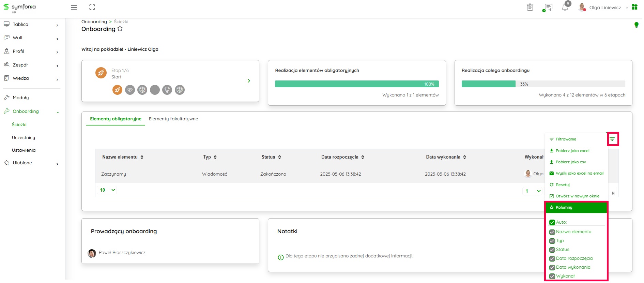Click the orange rocket Start stage icon
644x283 pixels.
click(x=117, y=90)
